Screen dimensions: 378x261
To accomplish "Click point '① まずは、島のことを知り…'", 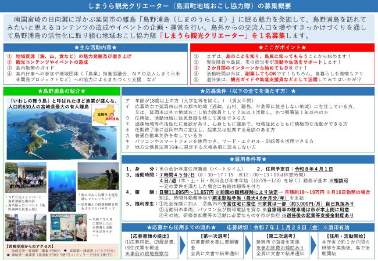I will point(272,56).
